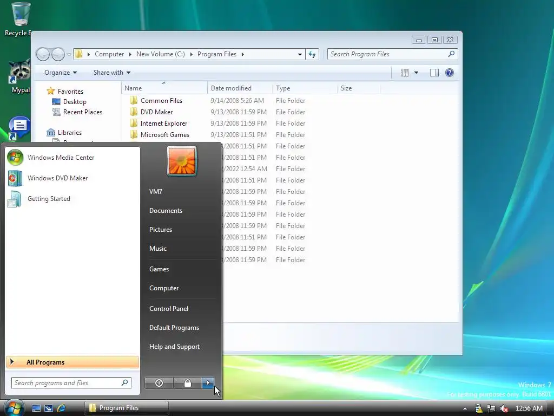Click Program Files breadcrumb segment

216,54
